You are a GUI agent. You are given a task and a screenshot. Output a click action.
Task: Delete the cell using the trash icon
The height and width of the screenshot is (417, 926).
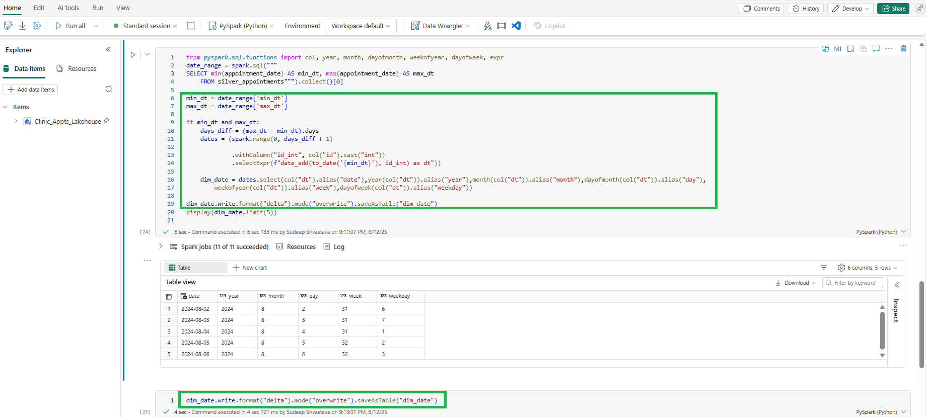pos(903,49)
